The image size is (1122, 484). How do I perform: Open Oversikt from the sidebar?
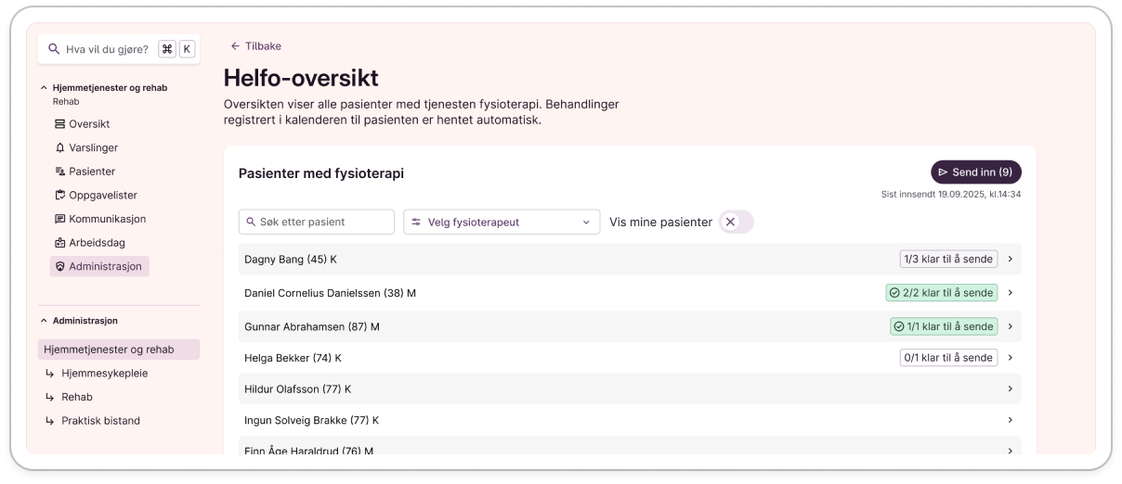[88, 124]
